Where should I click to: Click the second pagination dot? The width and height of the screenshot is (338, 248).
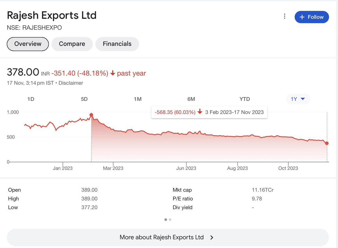click(x=170, y=220)
